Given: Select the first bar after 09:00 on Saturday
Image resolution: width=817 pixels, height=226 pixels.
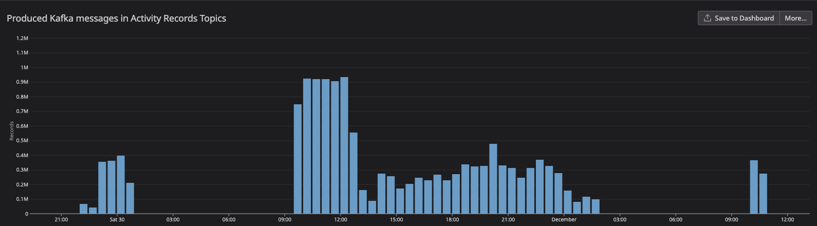Looking at the screenshot, I should 298,159.
